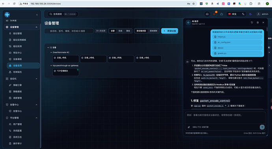Select the 全部 filter tab

(x=113, y=31)
